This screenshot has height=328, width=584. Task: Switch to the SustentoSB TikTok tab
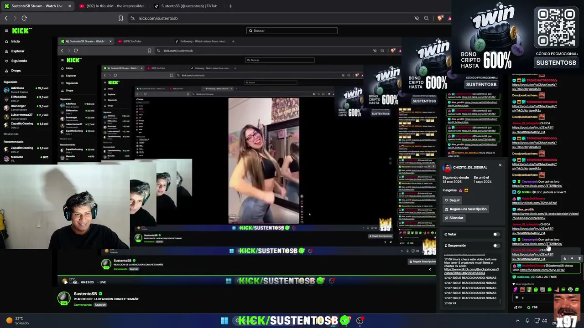click(186, 6)
